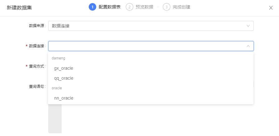Click the step 3 circle icon

click(x=166, y=7)
